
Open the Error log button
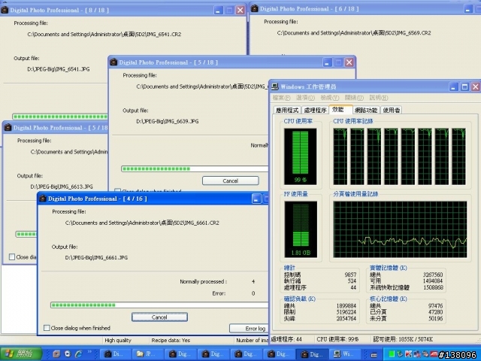point(249,329)
